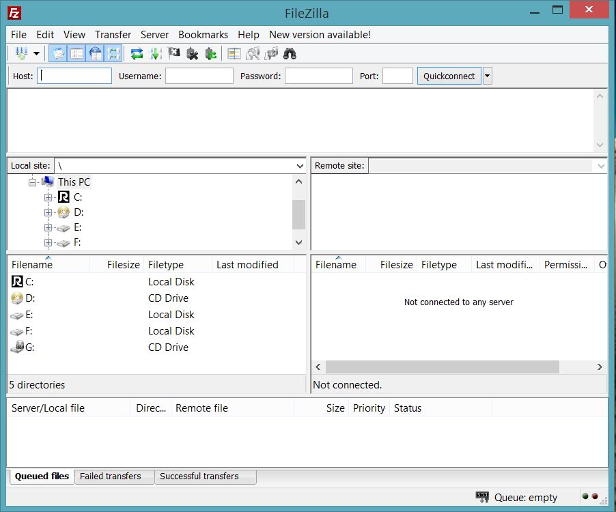616x512 pixels.
Task: Expand the C: drive tree node
Action: (48, 197)
